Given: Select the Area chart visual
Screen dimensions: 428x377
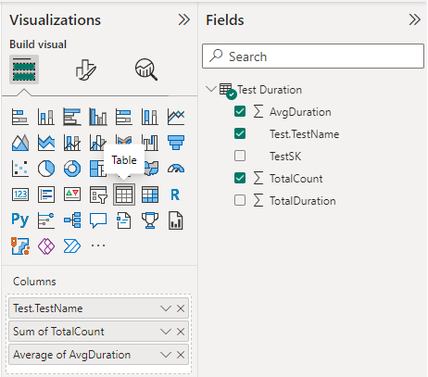Looking at the screenshot, I should [20, 143].
